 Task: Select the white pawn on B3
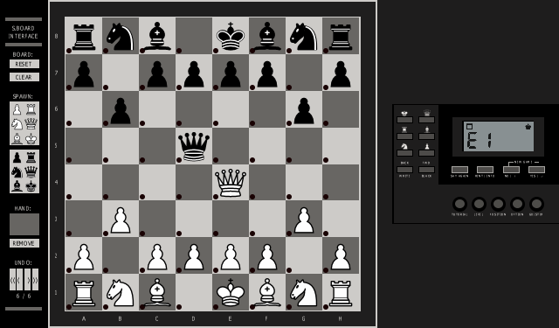point(121,220)
